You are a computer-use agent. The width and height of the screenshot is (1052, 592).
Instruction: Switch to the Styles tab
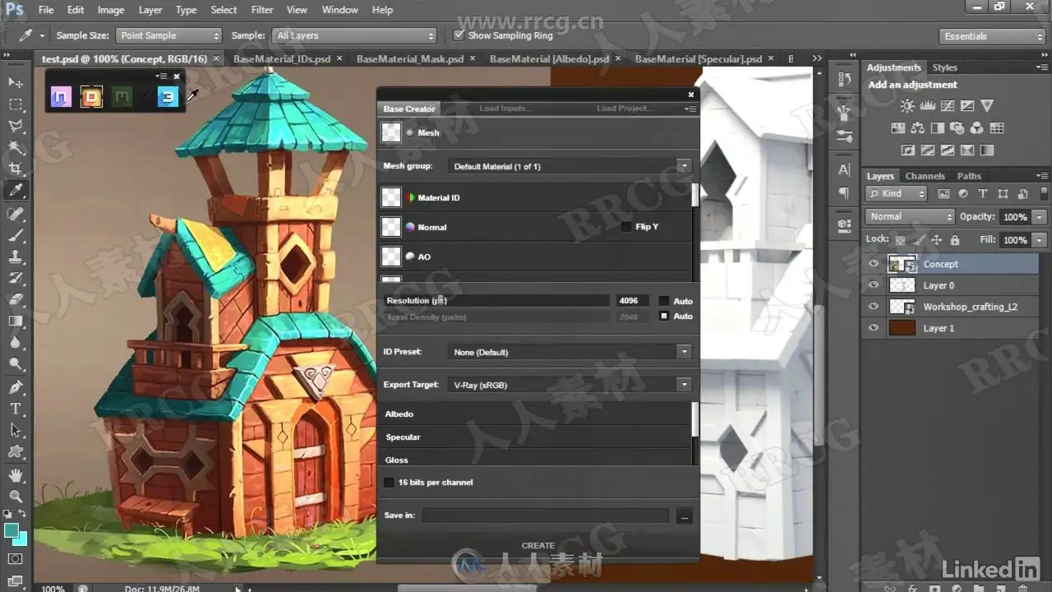coord(944,67)
